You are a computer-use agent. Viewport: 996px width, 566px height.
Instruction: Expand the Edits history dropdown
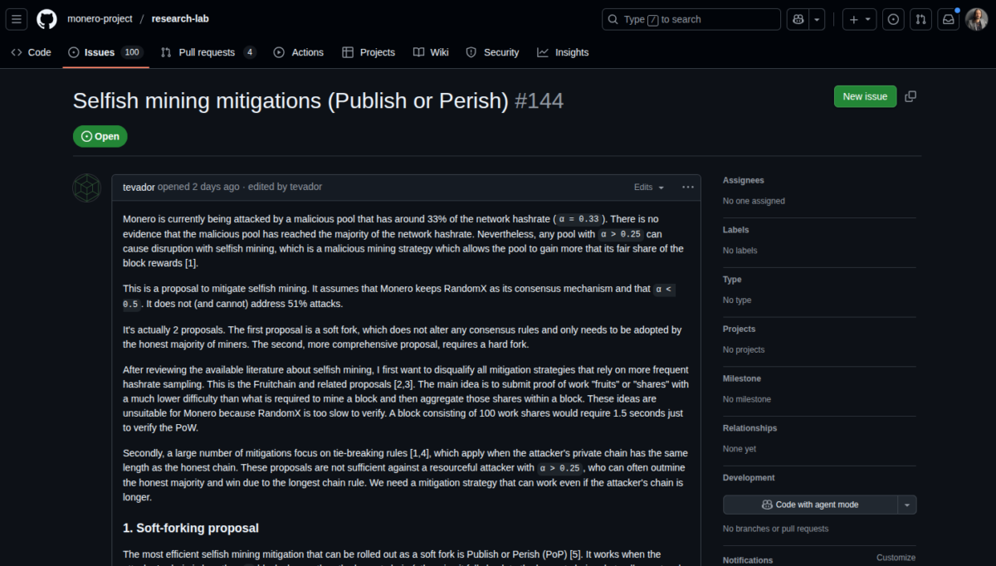(x=649, y=188)
